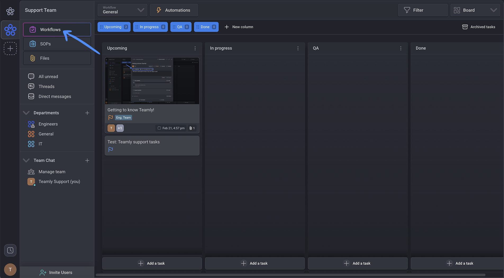Open the Workflow General dropdown
Viewport: 504px width, 278px height.
coord(122,10)
